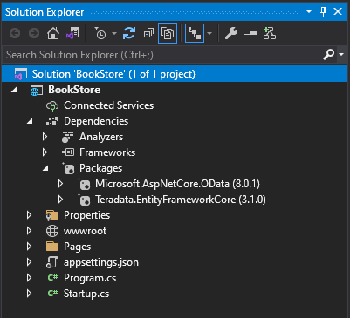
Task: Click the Pages folder icon
Action: (52, 247)
